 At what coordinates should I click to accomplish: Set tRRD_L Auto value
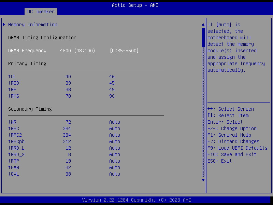click(x=115, y=148)
